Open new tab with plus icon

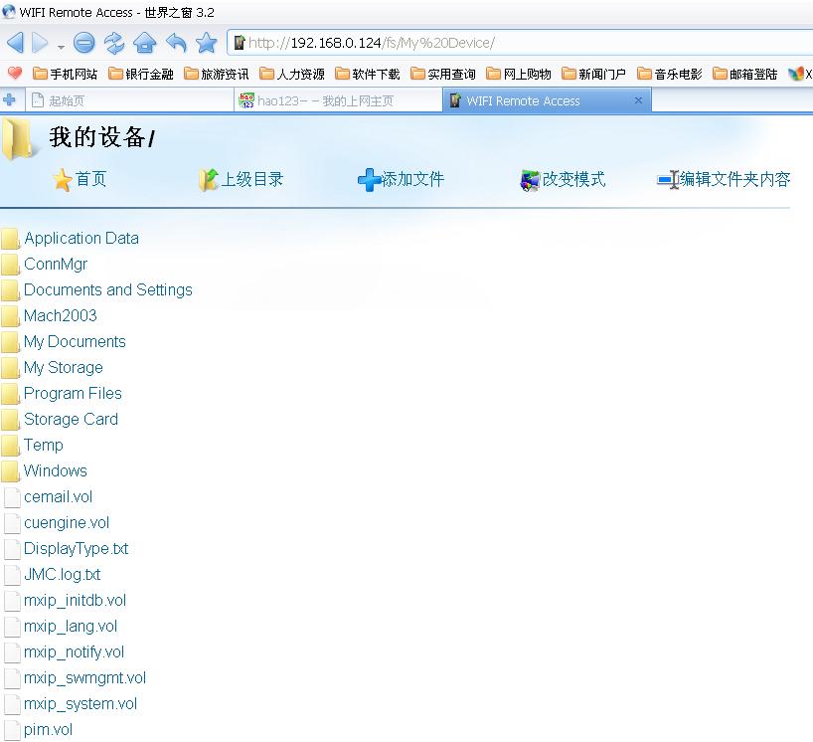coord(10,100)
